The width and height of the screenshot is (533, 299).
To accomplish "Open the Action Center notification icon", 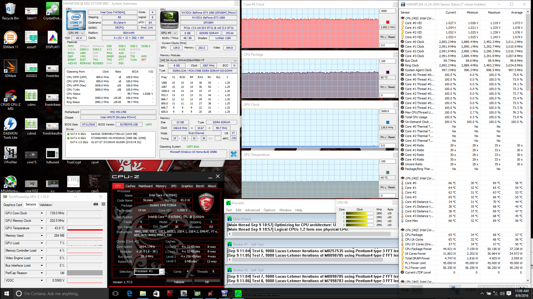I will [509, 293].
